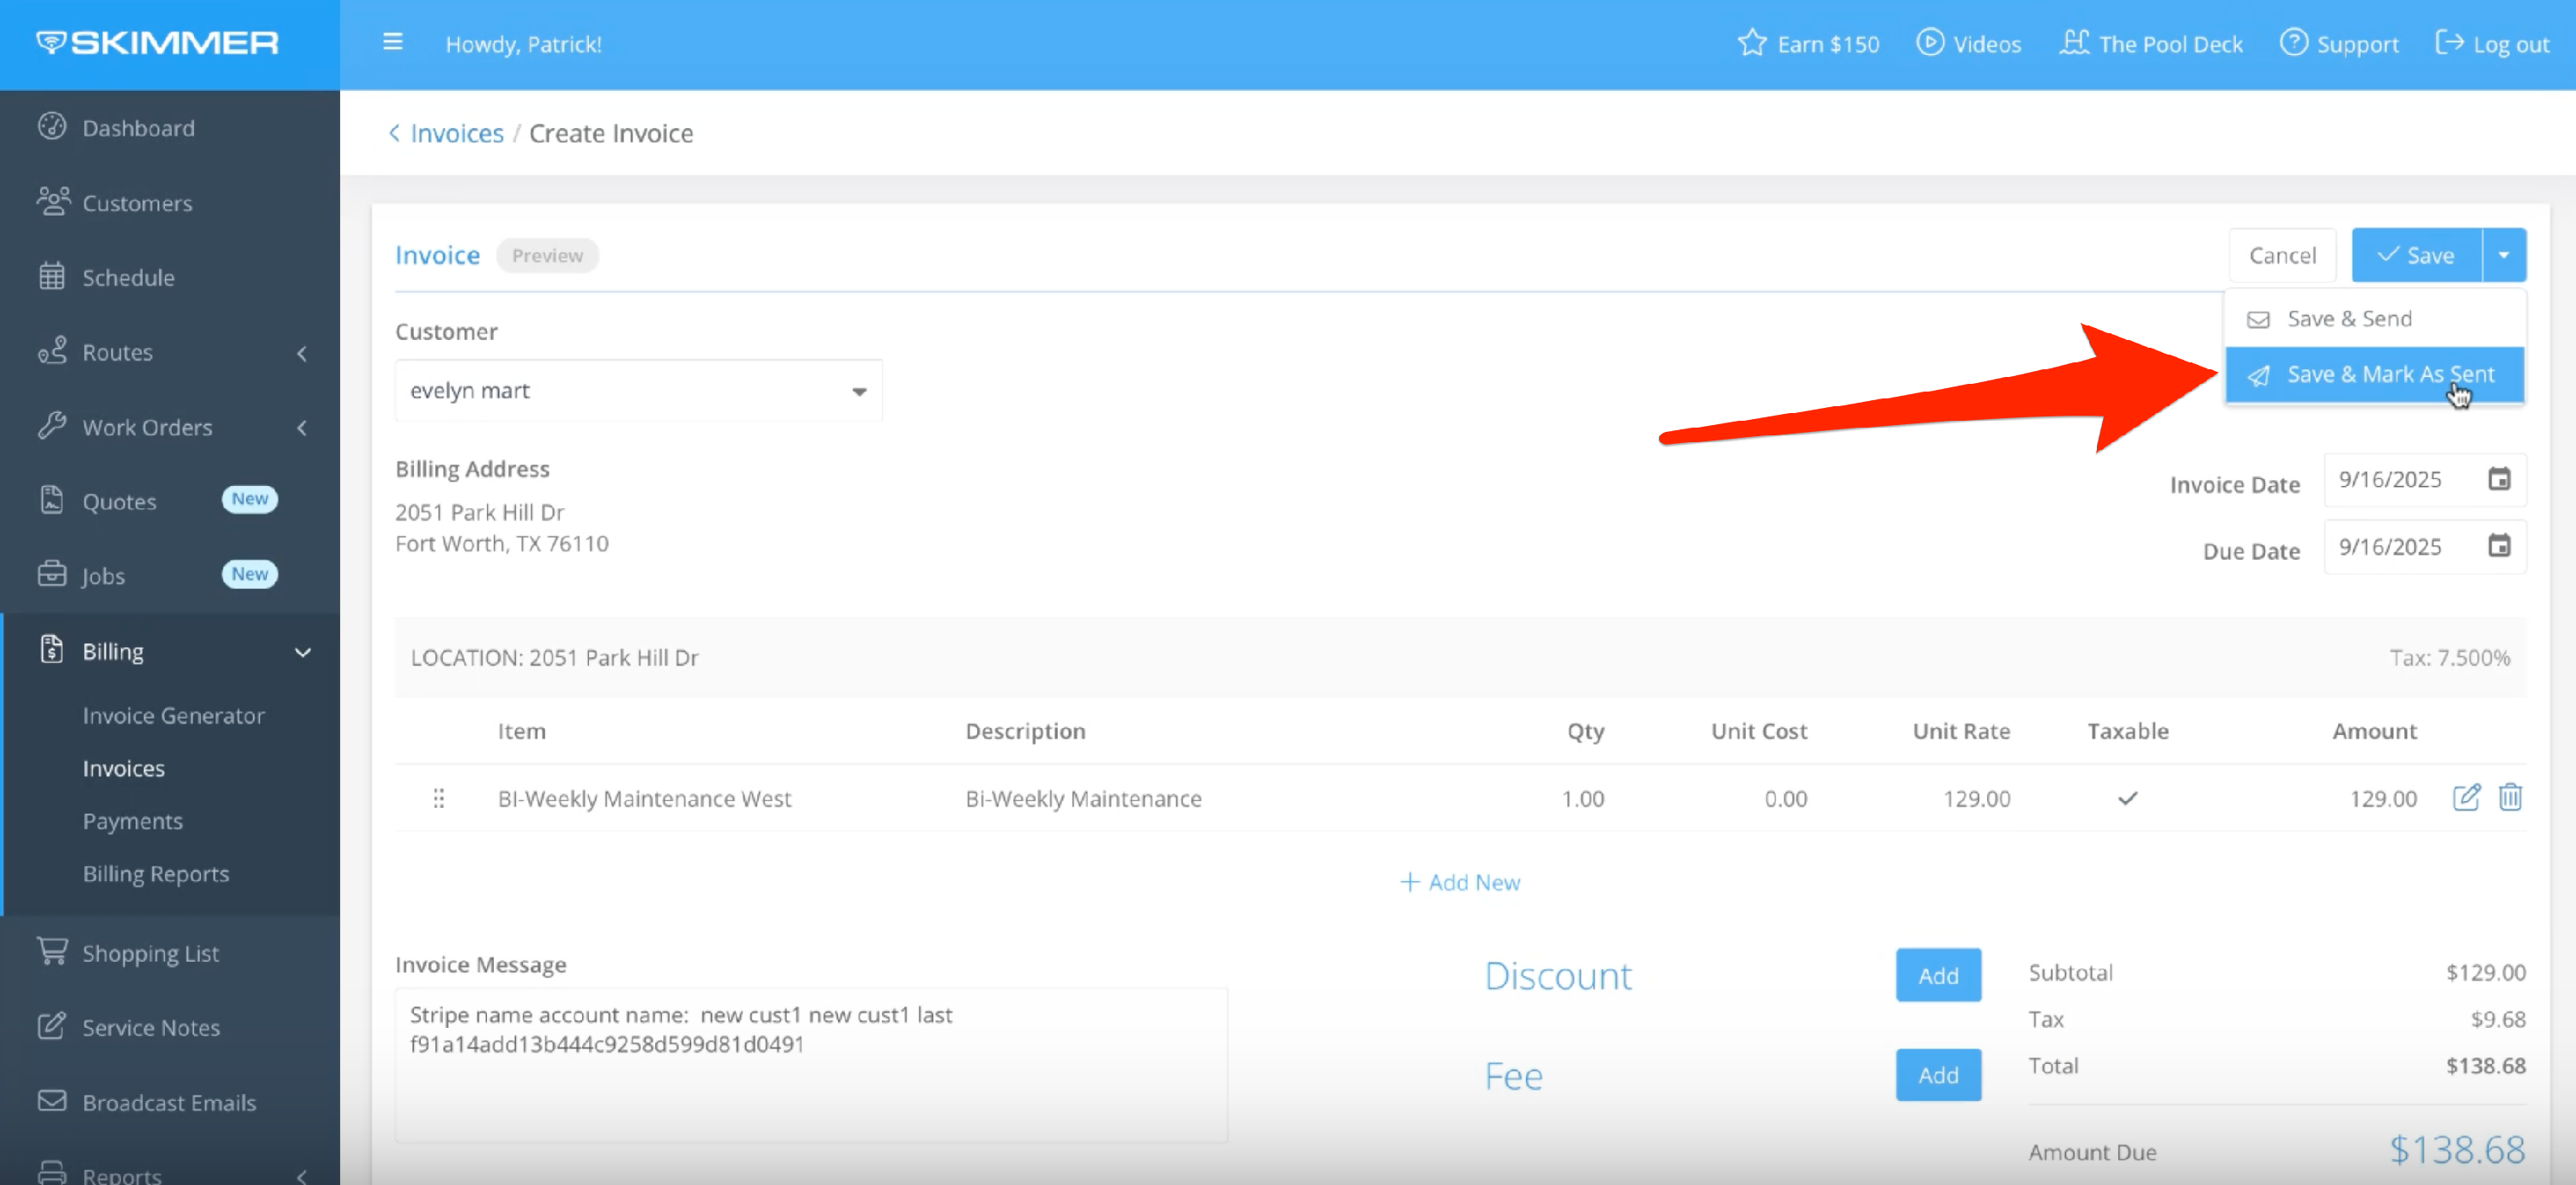Click the hamburger menu icon
The image size is (2576, 1185).
tap(392, 43)
